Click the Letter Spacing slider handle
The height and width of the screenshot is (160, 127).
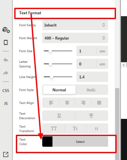coord(50,64)
